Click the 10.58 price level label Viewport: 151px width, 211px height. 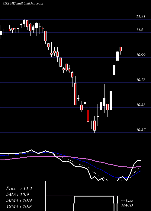pyautogui.click(x=141, y=105)
